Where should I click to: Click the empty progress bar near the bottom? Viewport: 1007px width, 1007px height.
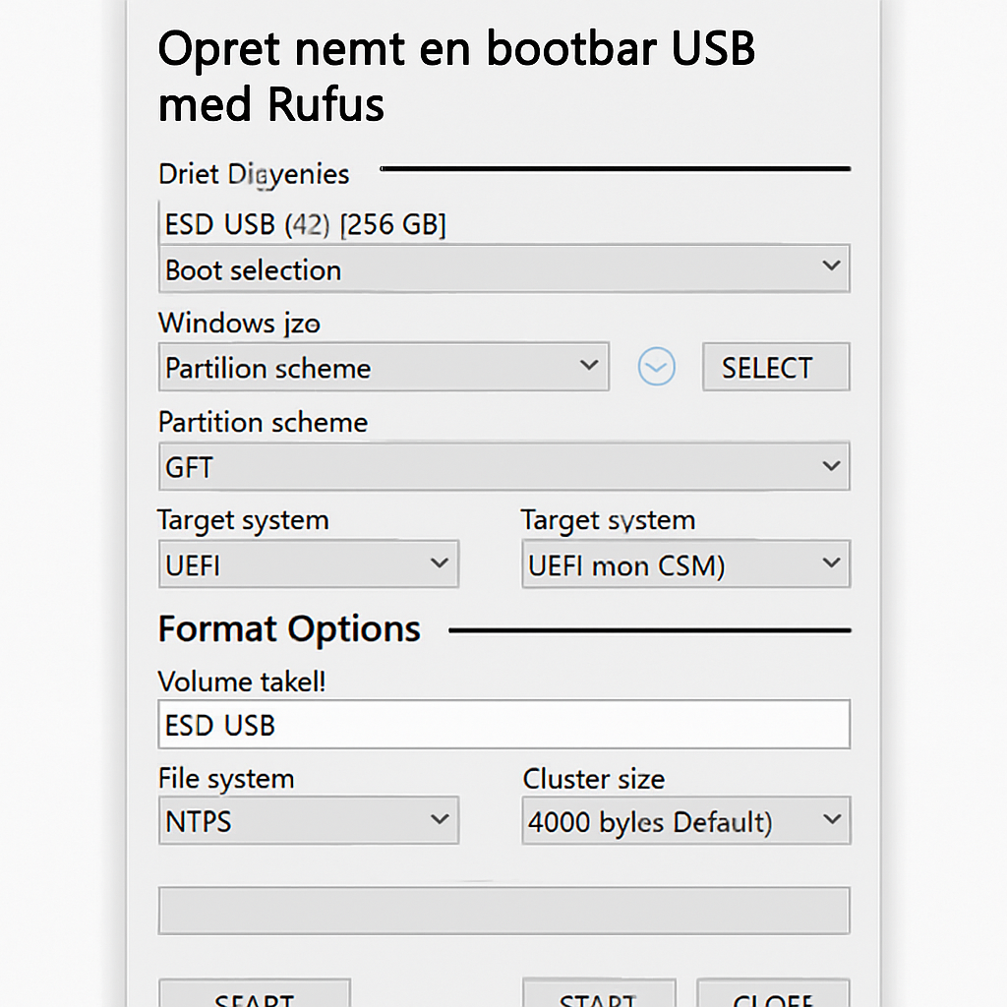click(503, 910)
